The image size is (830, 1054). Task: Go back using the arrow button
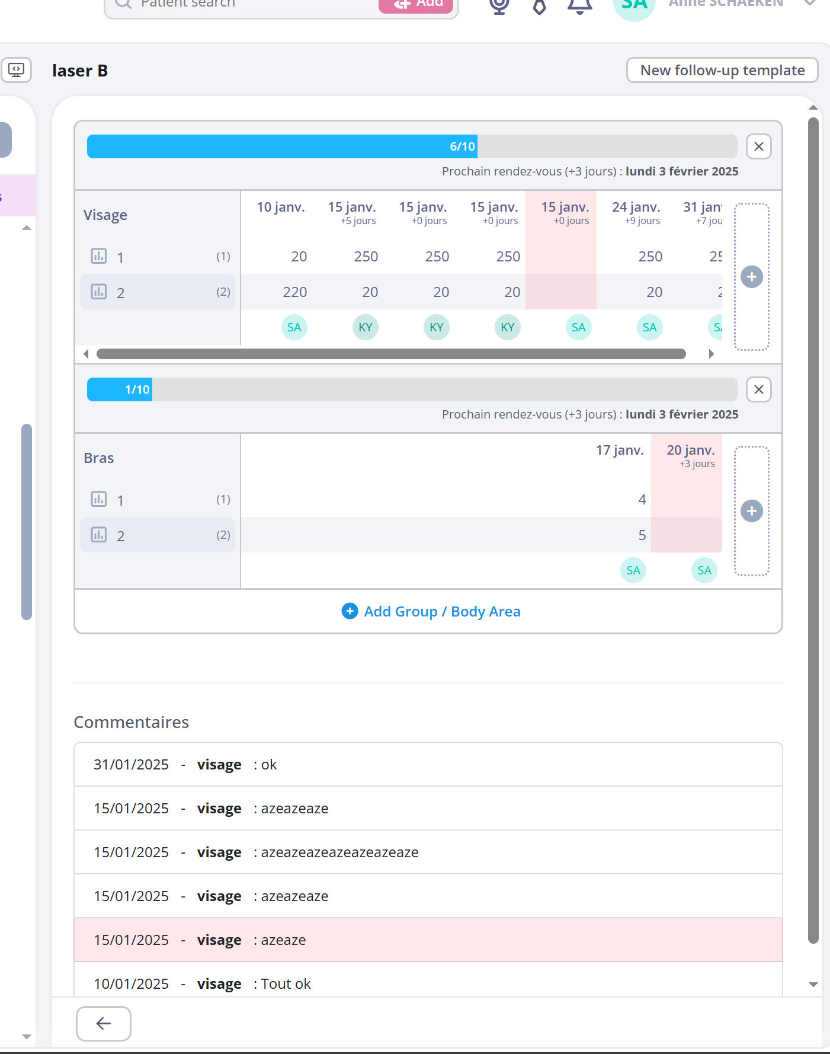click(104, 1023)
